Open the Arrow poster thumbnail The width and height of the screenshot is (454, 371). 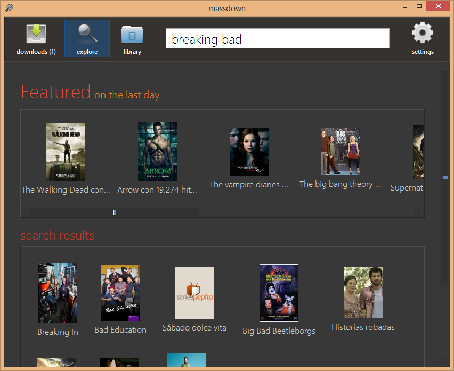pyautogui.click(x=157, y=152)
